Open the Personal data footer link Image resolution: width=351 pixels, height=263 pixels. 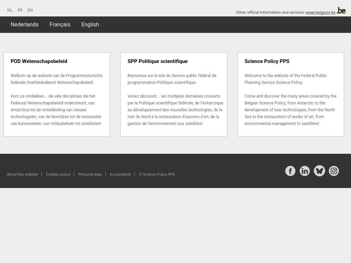(90, 174)
